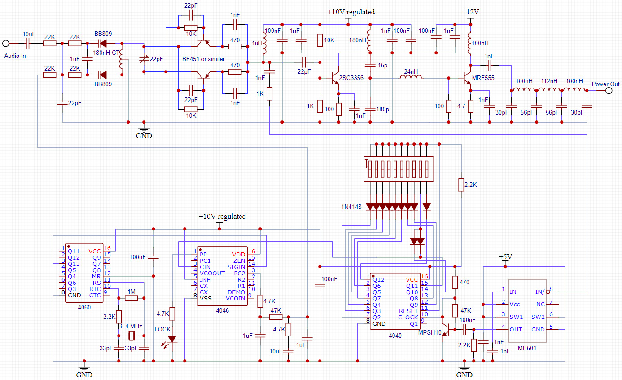Click the 'ZEN' pin label on 4046
Image resolution: width=622 pixels, height=380 pixels.
[239, 261]
